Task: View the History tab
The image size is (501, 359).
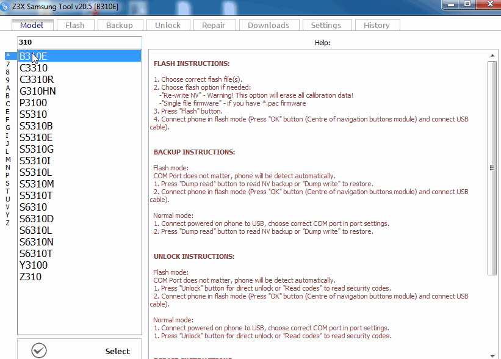Action: coord(377,25)
